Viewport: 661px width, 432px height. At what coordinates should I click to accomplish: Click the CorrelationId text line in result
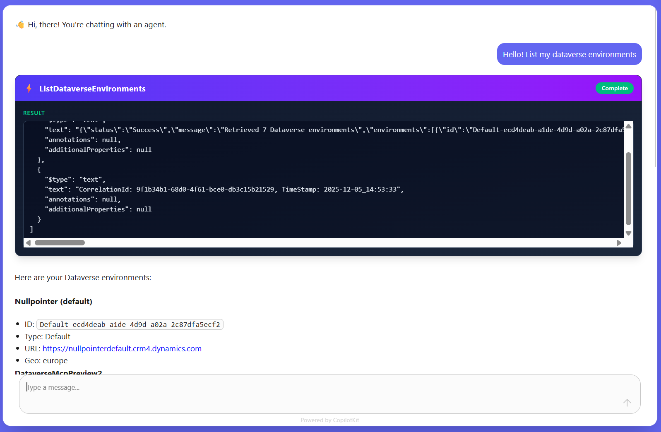coord(224,190)
